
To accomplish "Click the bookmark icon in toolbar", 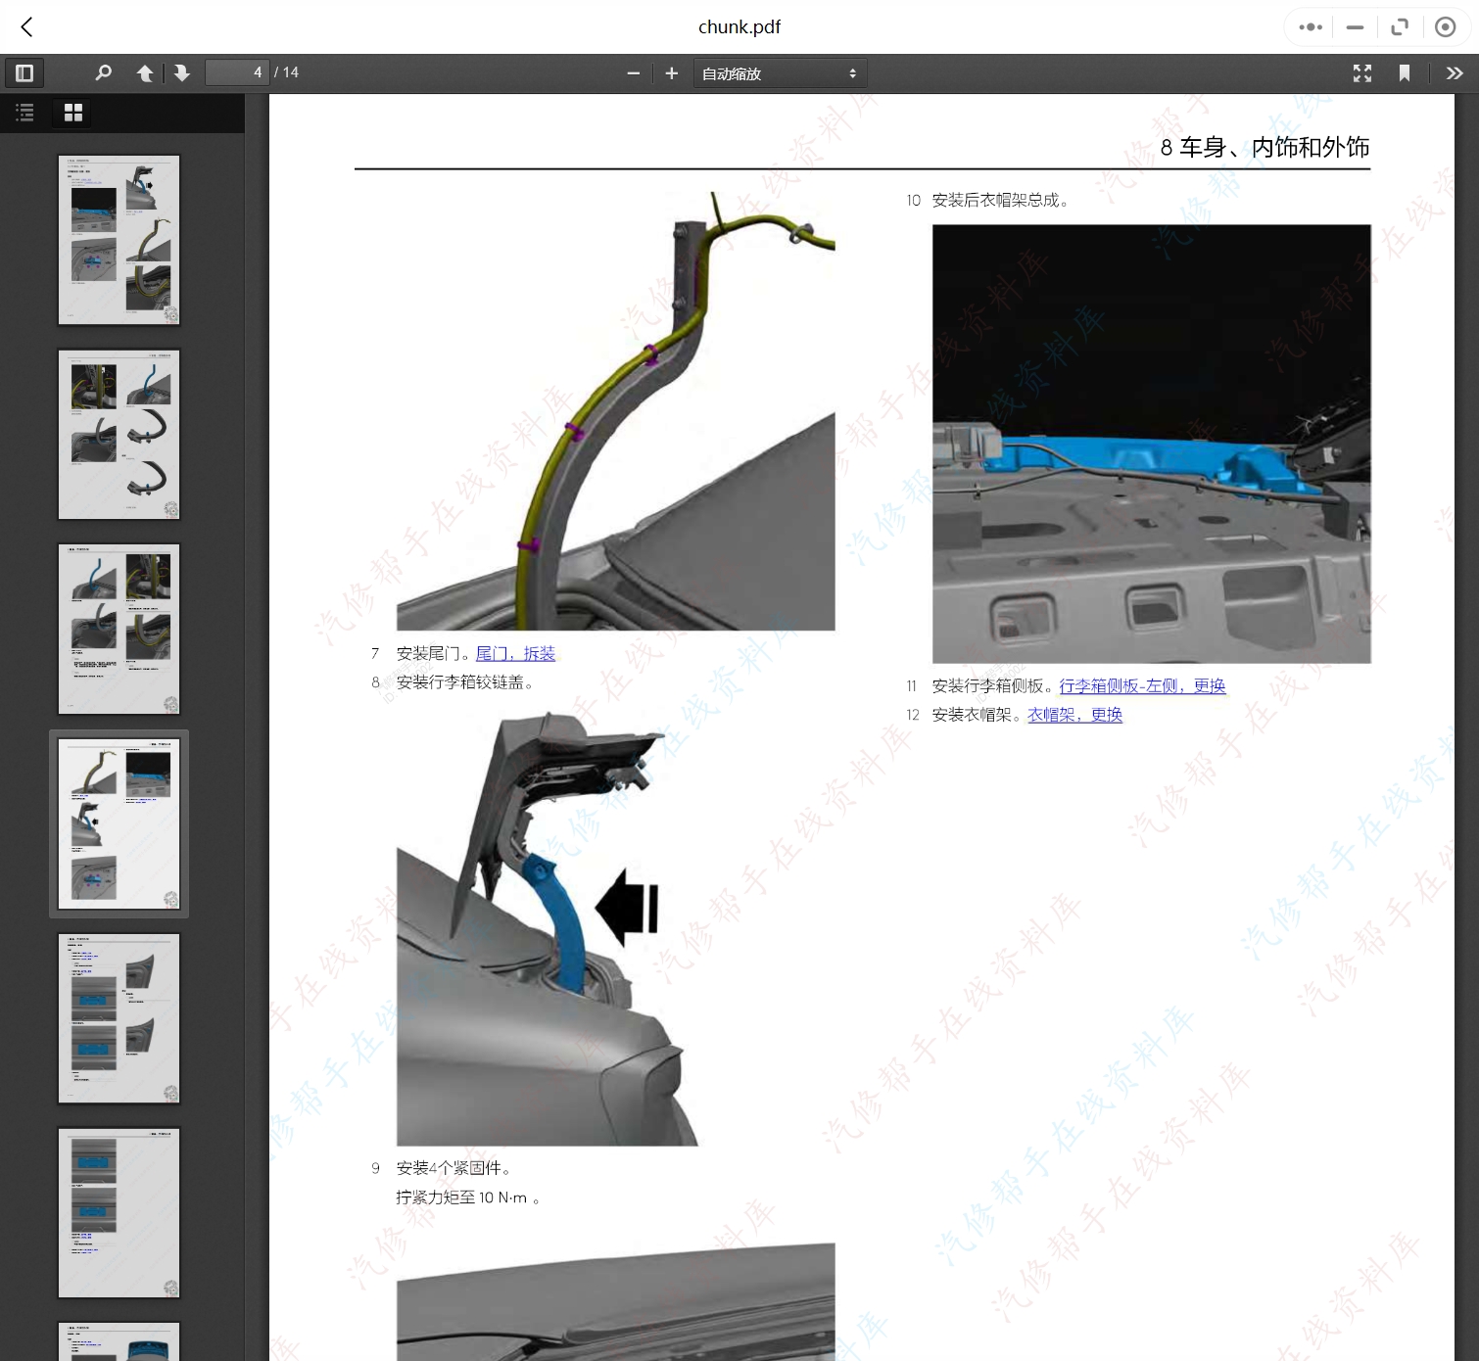I will tap(1404, 73).
